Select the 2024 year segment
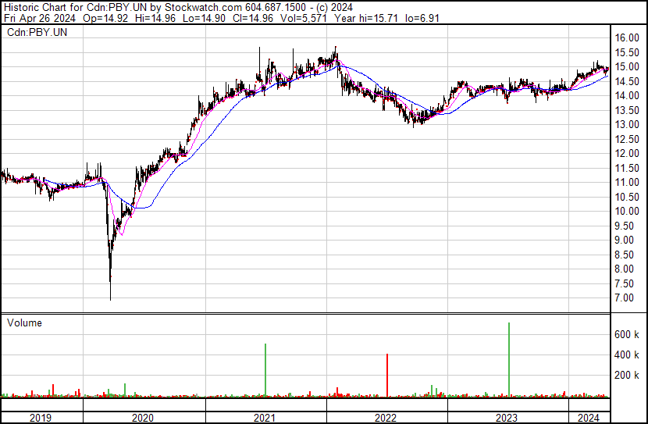This screenshot has height=424, width=648. pos(589,418)
